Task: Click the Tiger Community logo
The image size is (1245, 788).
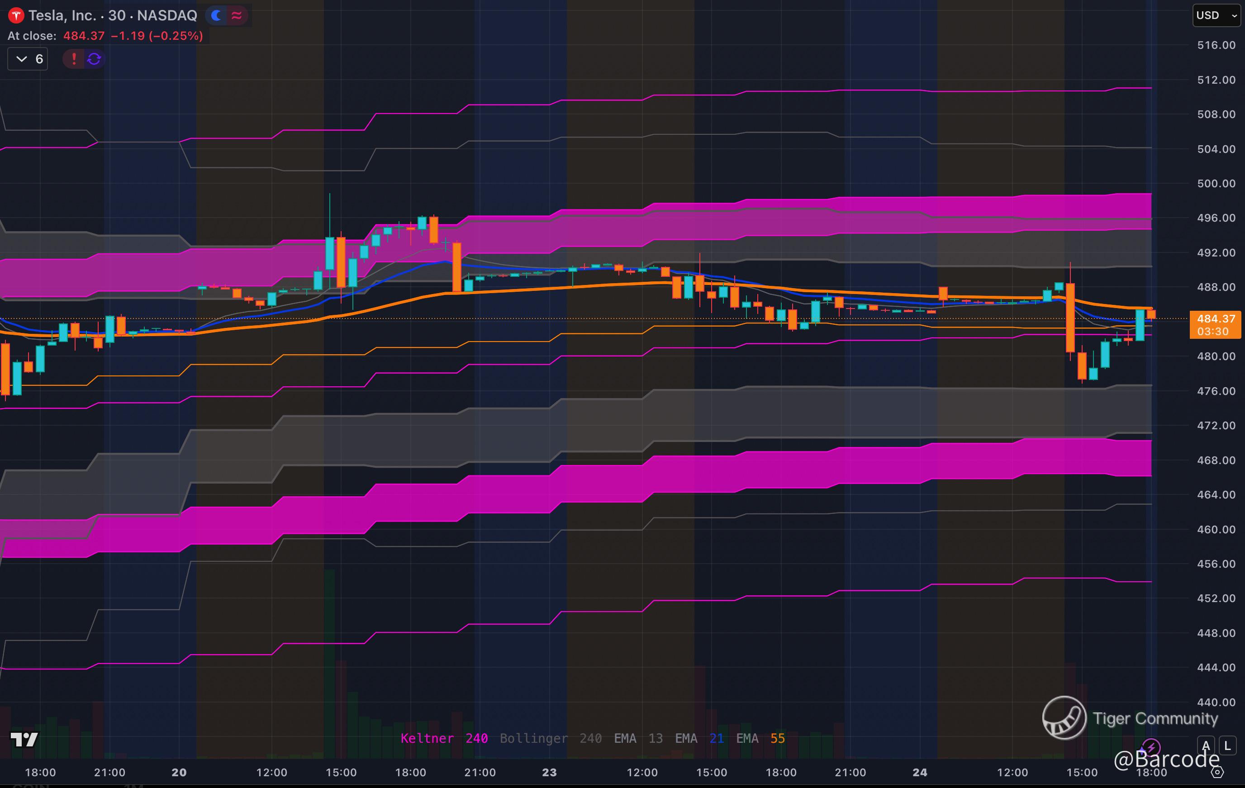Action: point(1064,718)
